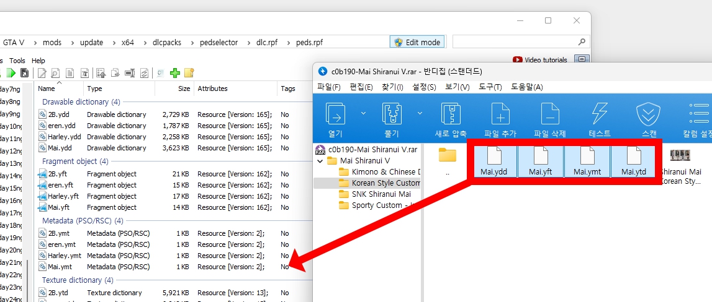Open the dropdown arrow beside 풀기
This screenshot has height=302, width=712.
pos(420,113)
